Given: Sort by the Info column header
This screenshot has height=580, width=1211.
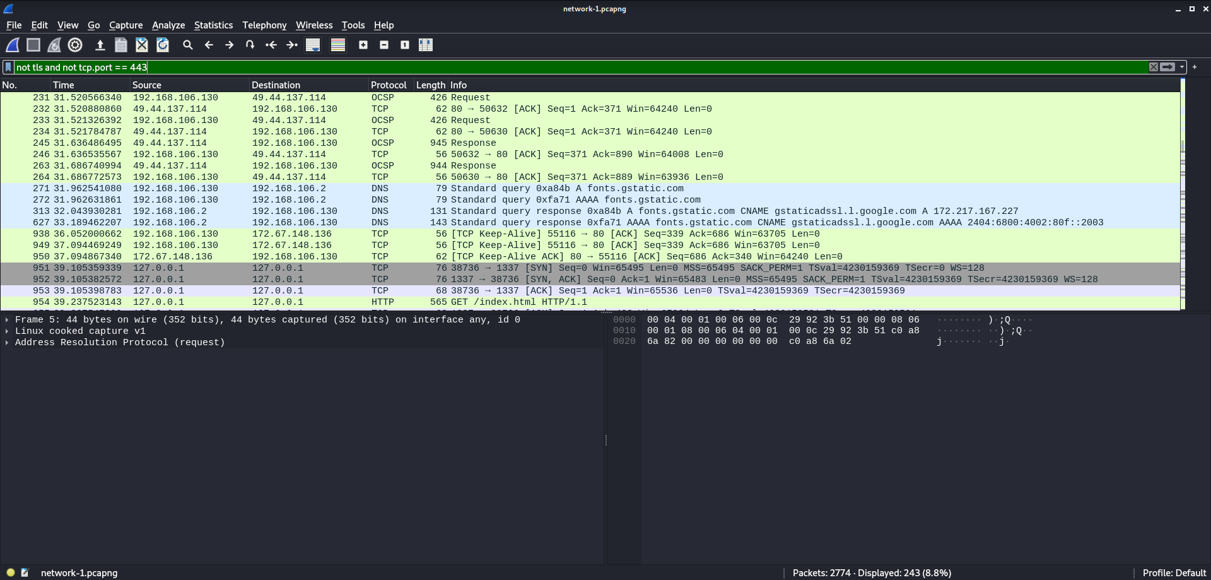Looking at the screenshot, I should pos(814,85).
